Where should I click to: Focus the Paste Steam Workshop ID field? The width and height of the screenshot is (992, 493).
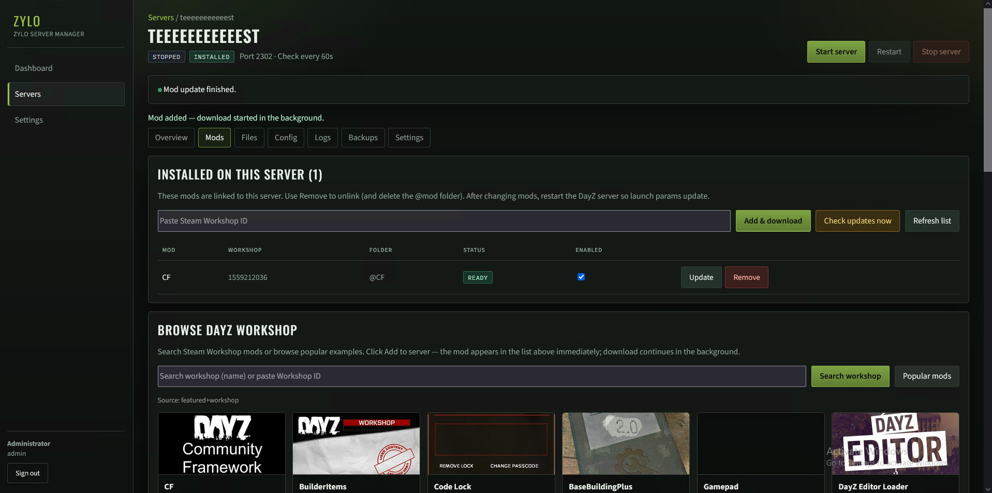[444, 221]
